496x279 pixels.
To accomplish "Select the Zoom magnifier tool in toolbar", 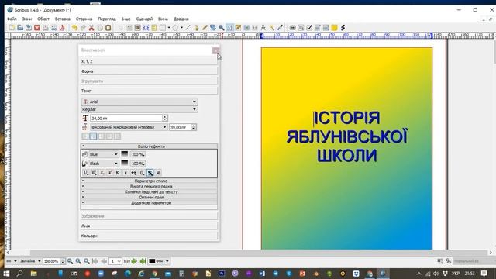I will pos(222,28).
